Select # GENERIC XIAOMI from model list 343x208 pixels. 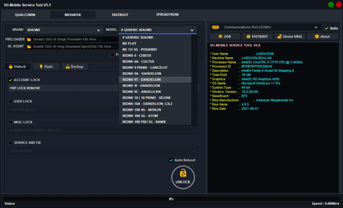click(155, 38)
